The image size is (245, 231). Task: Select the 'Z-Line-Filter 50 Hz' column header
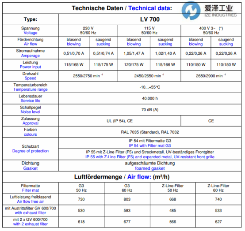point(172,188)
